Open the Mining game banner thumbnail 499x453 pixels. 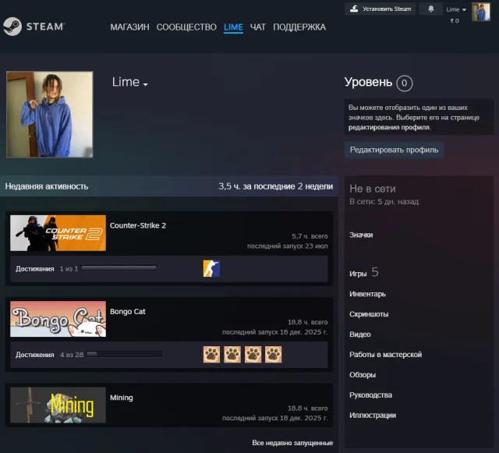point(58,405)
